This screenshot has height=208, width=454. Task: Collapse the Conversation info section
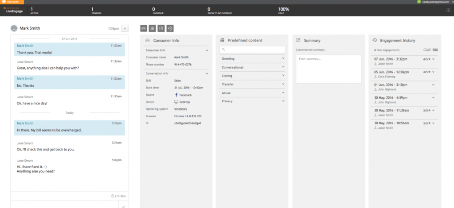207,73
